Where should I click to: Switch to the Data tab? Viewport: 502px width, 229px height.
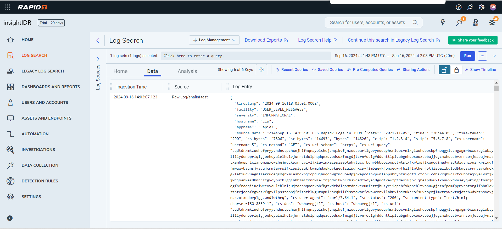pos(153,71)
